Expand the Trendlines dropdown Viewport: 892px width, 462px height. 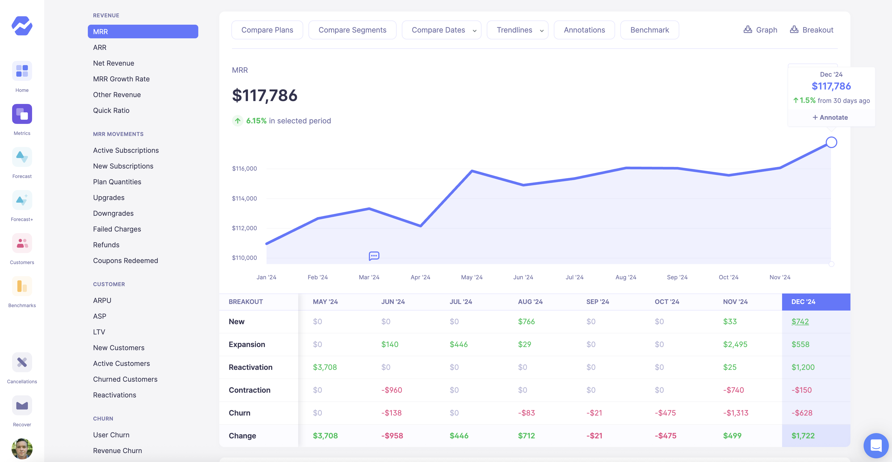[517, 30]
